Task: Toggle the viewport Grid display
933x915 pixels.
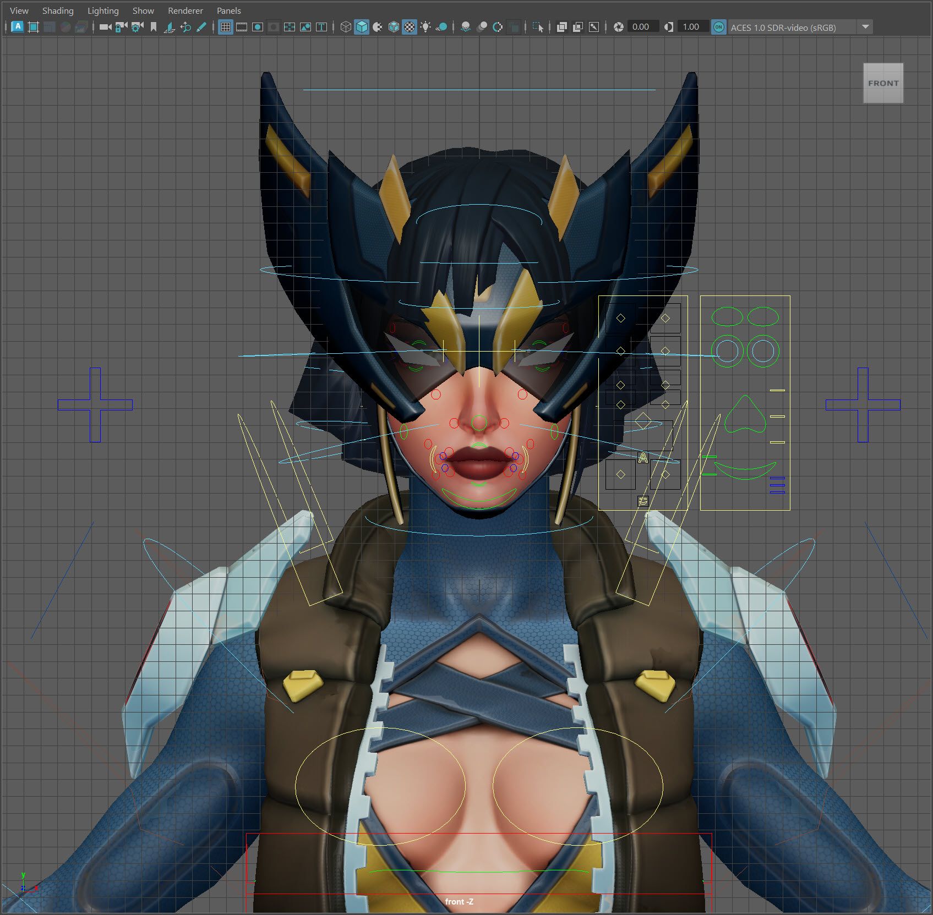Action: (x=225, y=27)
